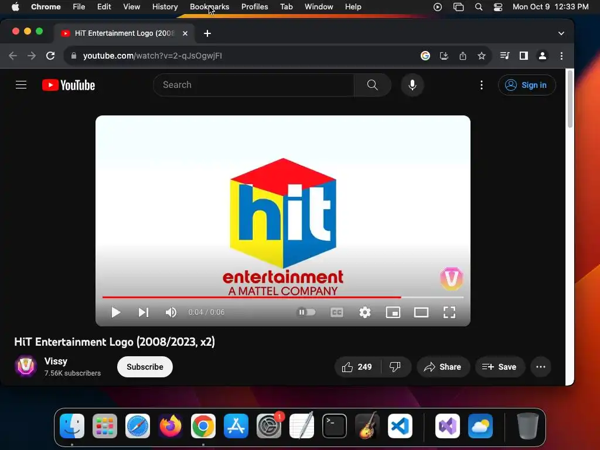Save video to playlist
Screen dimensions: 600x450
499,367
